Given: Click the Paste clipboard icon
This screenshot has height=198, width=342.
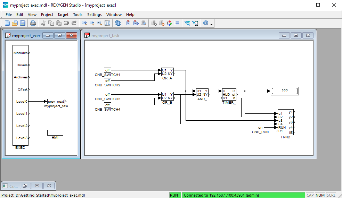Looking at the screenshot, I should pyautogui.click(x=59, y=23).
